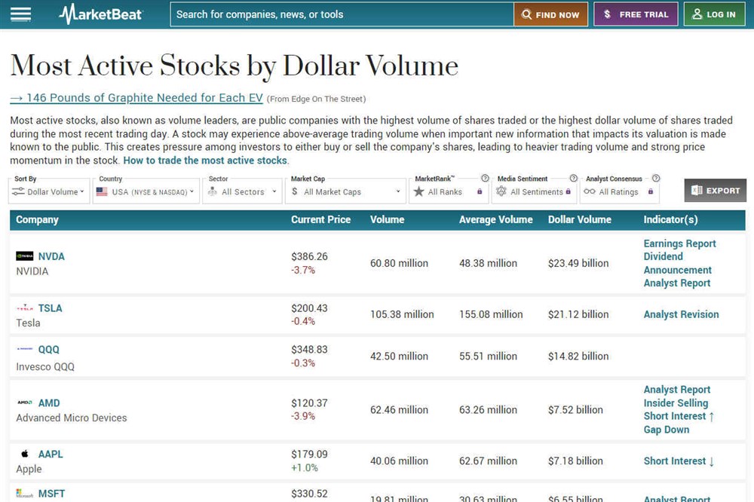Open the graphite EV sponsored link
Viewport: 754px width, 502px height.
136,98
